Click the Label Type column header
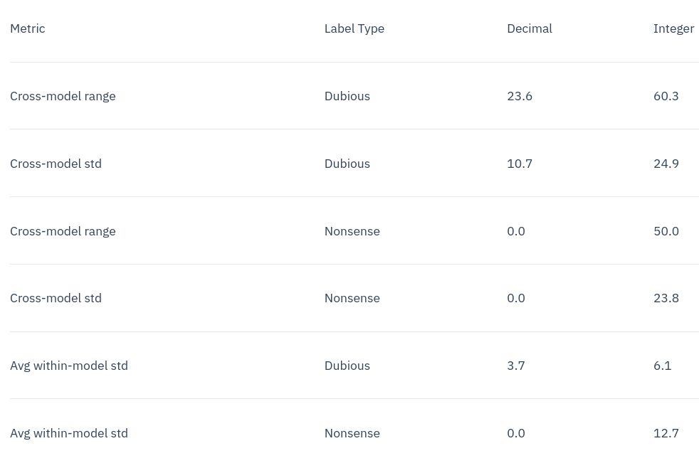Screen dimensions: 699x468 (354, 28)
